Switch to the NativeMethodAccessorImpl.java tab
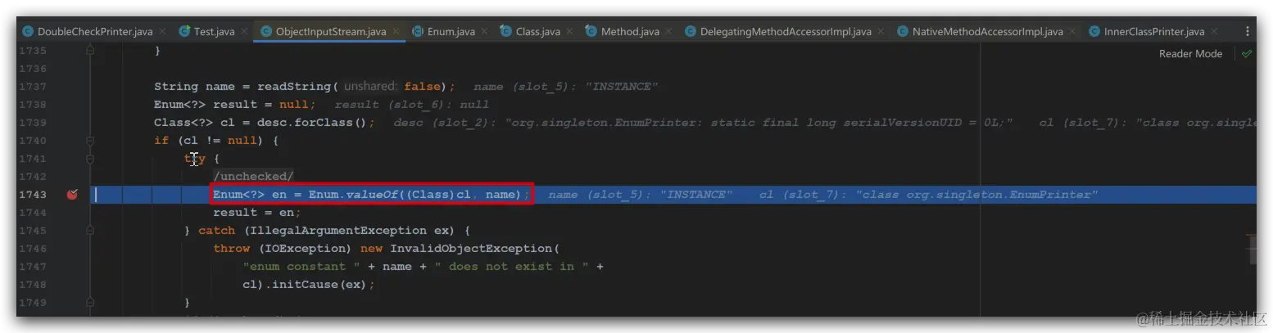1273x333 pixels. [988, 32]
